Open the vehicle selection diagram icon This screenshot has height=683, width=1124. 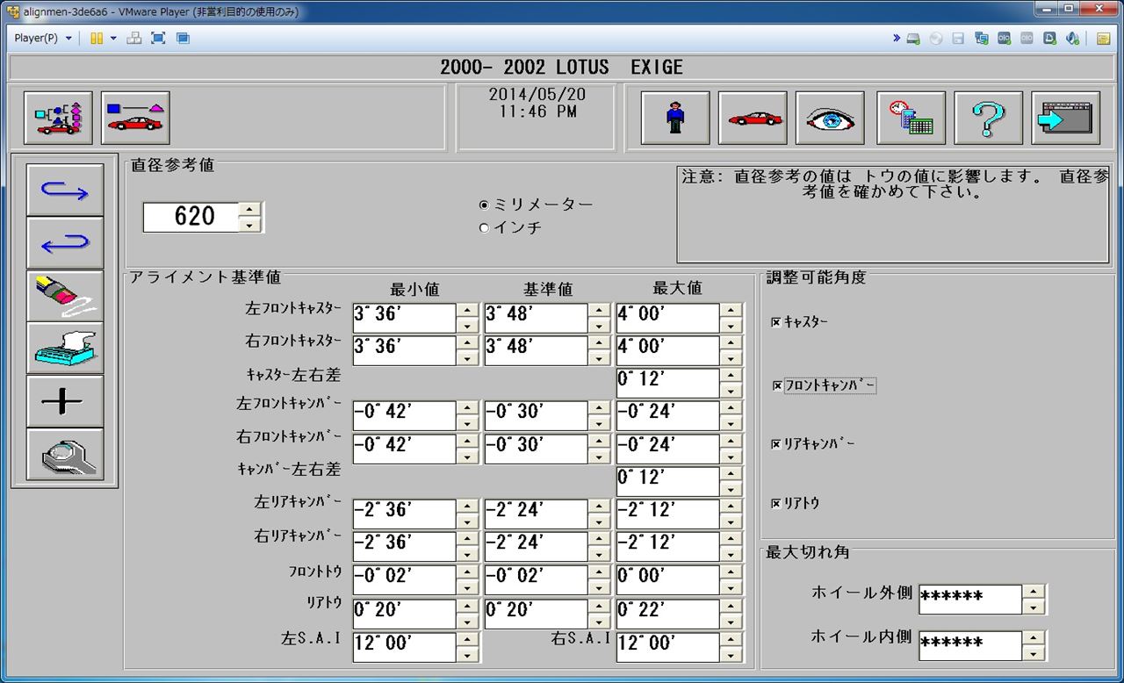point(58,118)
